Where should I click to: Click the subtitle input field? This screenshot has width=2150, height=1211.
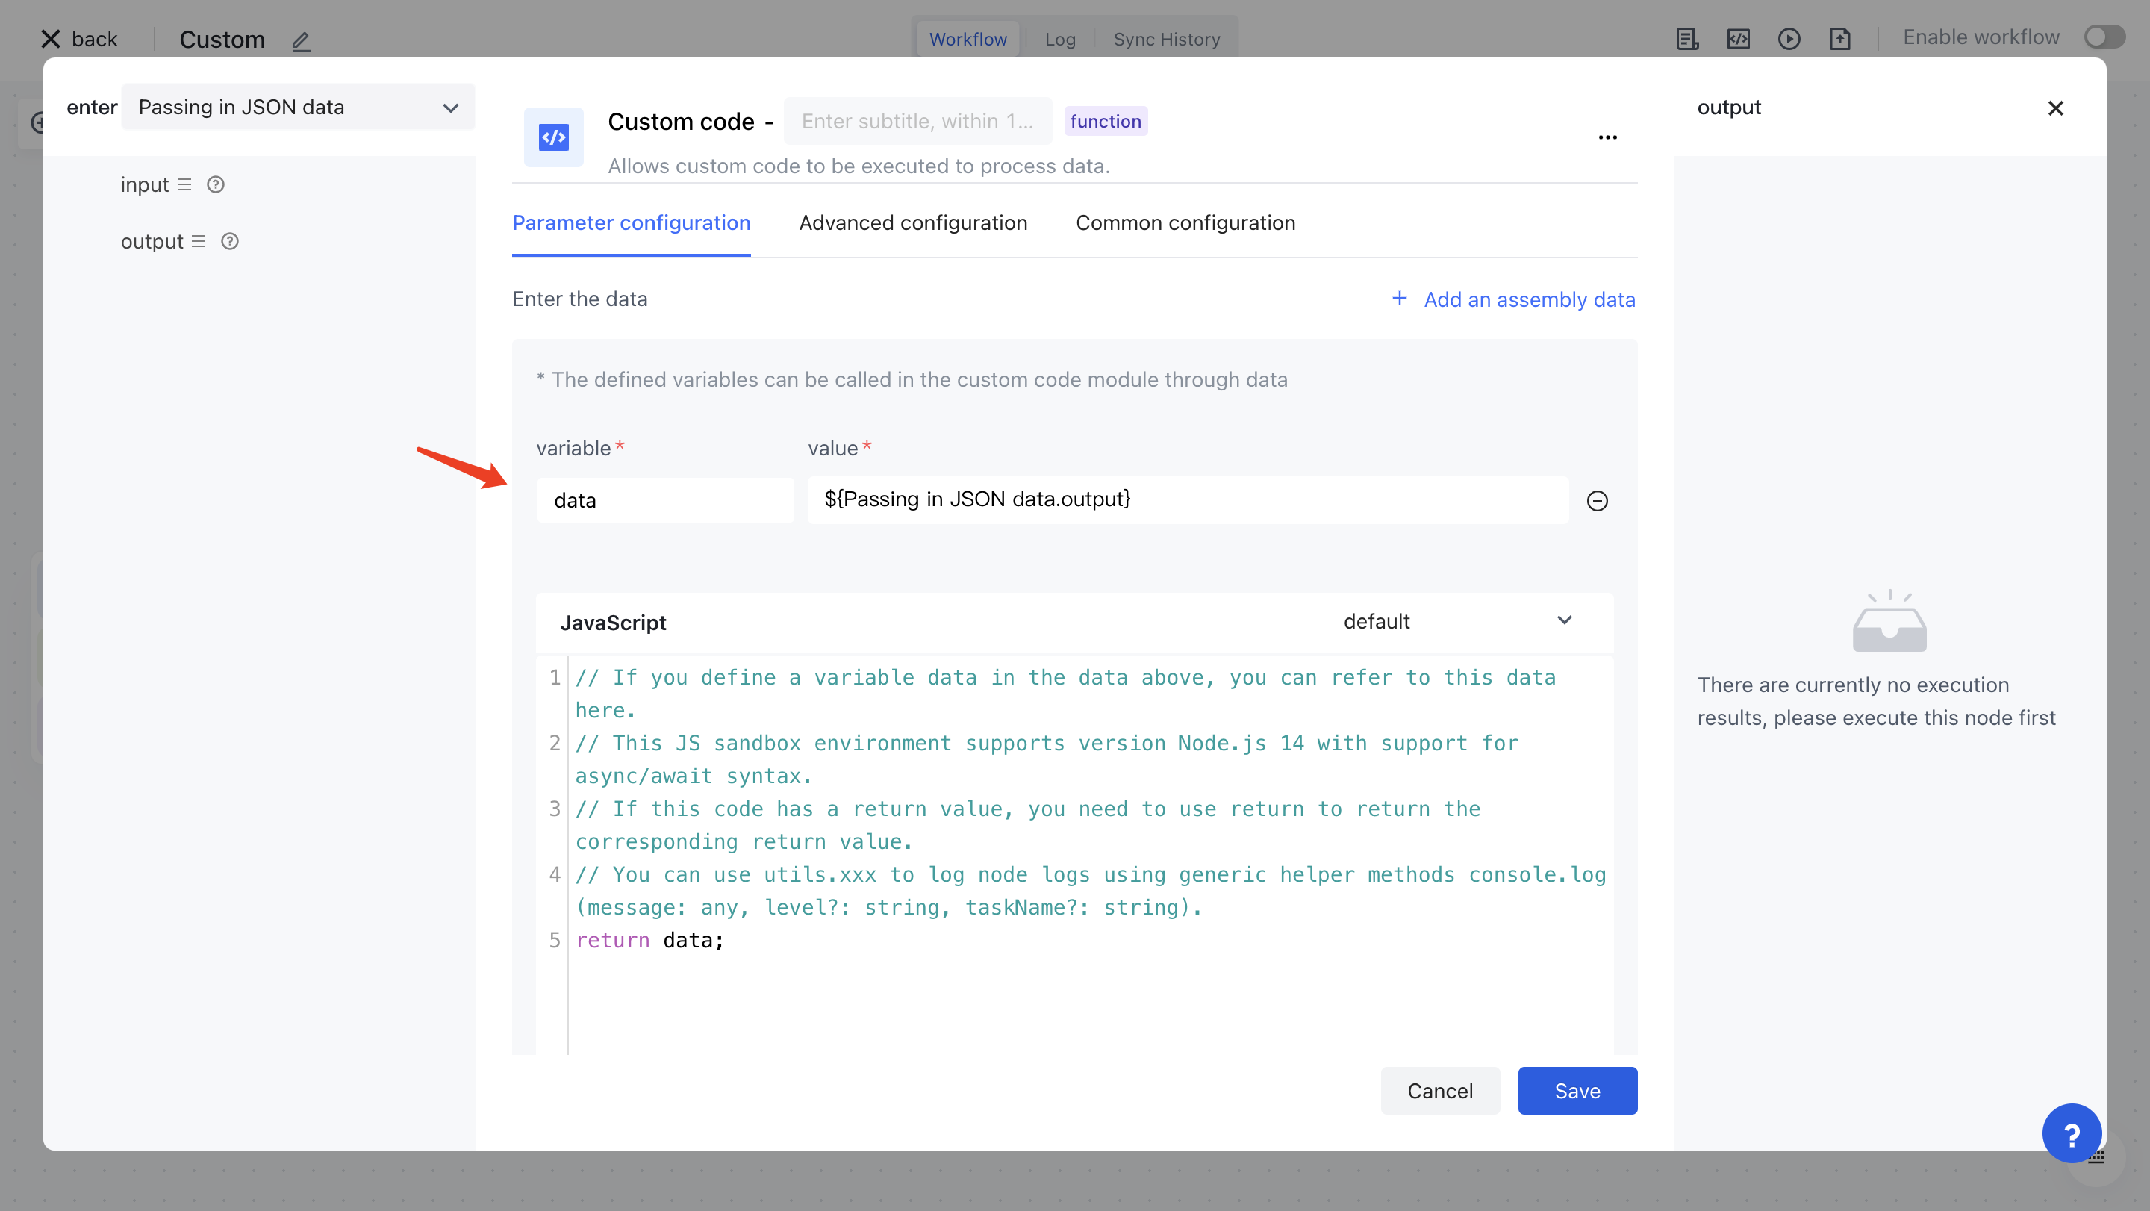[x=917, y=122]
